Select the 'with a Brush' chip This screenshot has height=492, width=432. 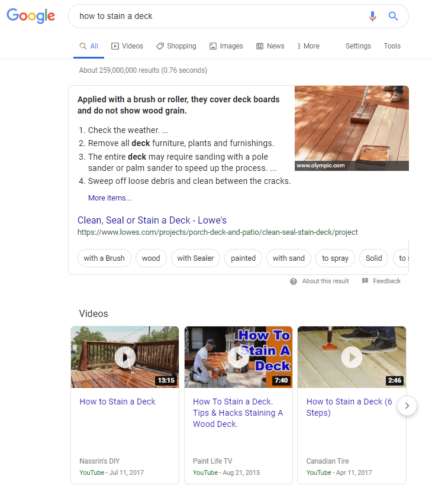coord(104,258)
